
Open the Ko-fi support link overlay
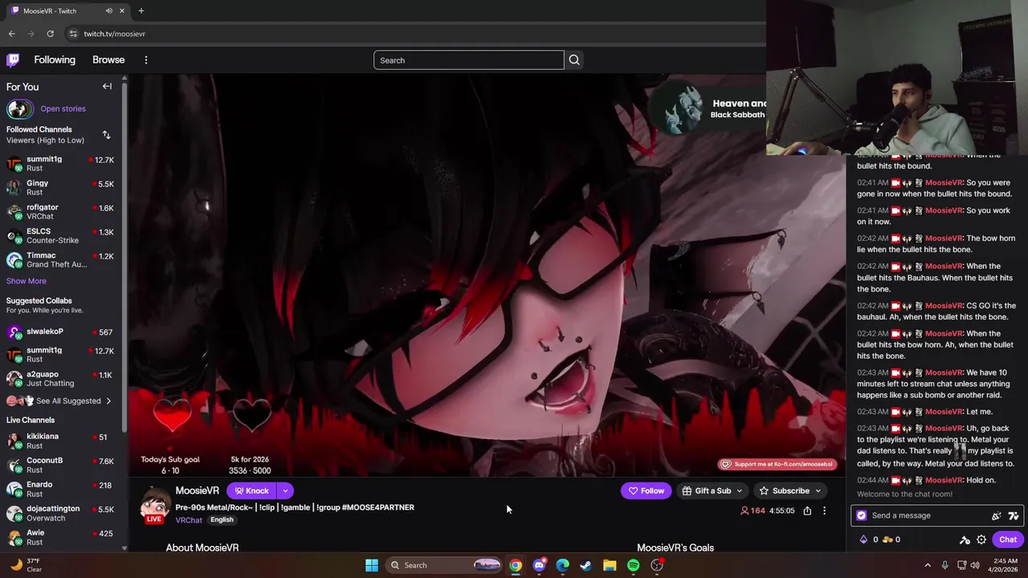click(x=777, y=464)
